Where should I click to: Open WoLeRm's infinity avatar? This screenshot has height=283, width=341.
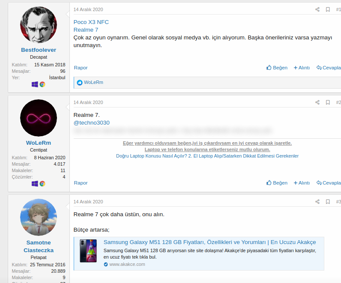(39, 118)
